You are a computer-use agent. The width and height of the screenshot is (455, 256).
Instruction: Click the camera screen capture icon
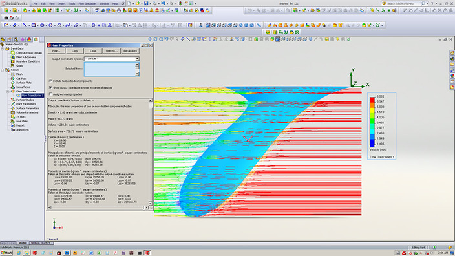[x=6, y=18]
